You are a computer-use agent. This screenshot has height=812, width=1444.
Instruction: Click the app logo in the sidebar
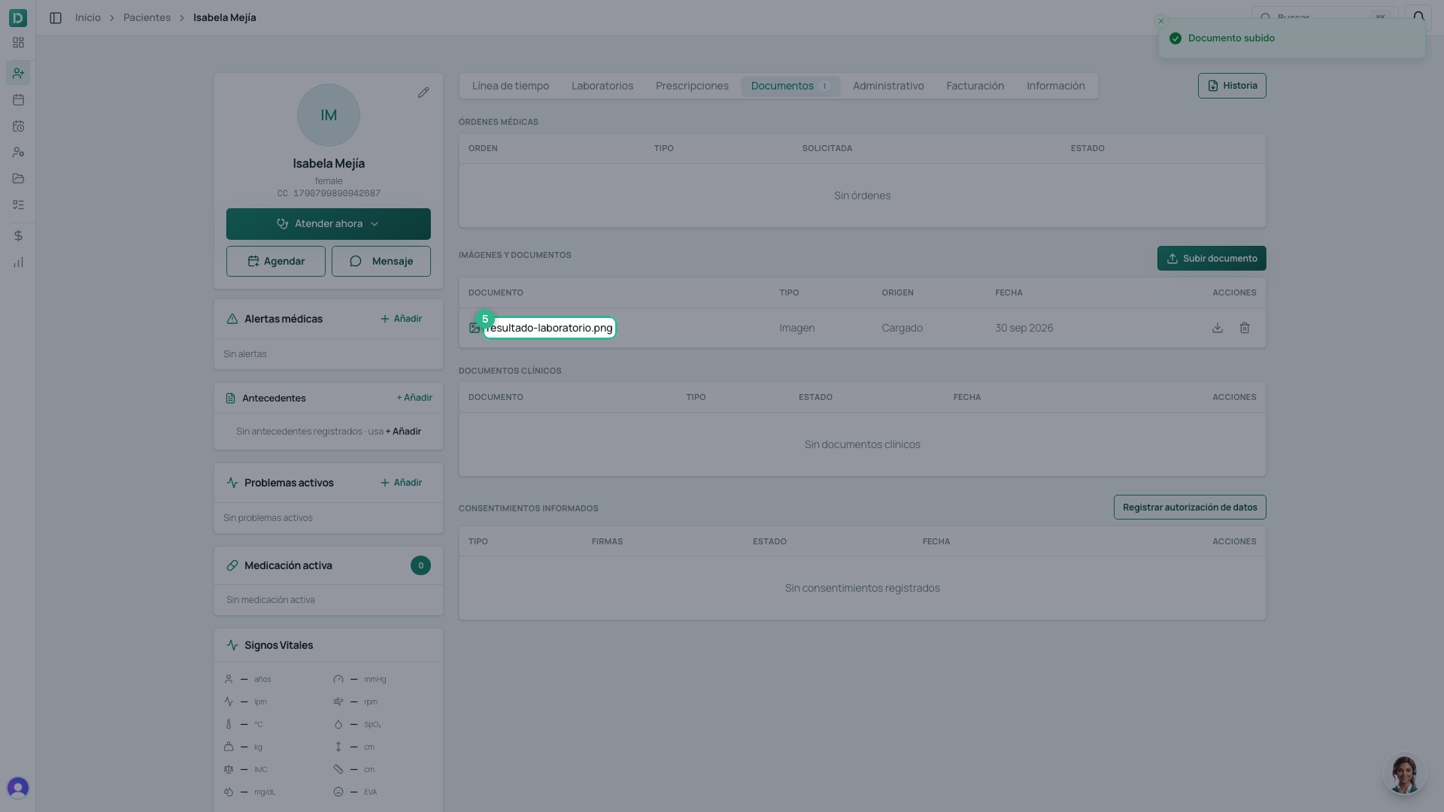click(x=18, y=17)
